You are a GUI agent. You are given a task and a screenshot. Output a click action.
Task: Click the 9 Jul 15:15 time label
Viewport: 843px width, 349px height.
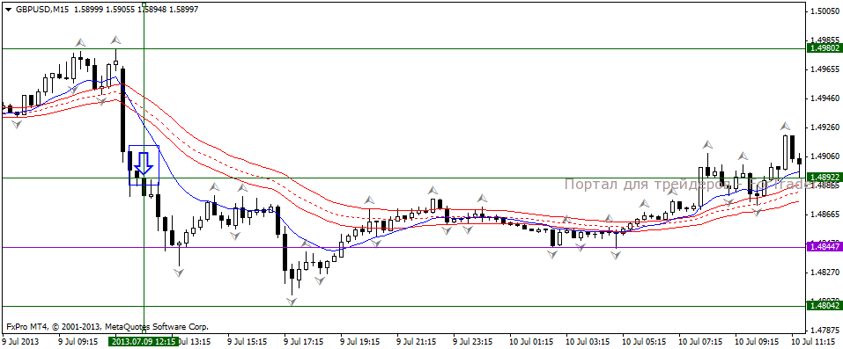point(247,341)
